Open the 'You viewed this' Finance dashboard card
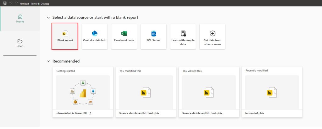This screenshot has height=129, width=322. [209, 92]
